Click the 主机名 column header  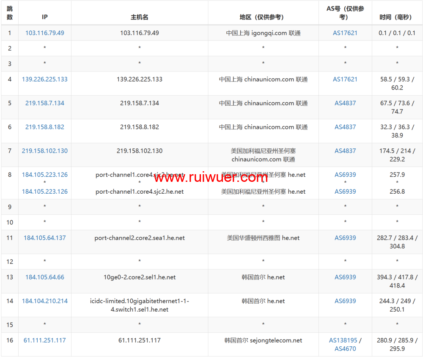click(x=140, y=17)
